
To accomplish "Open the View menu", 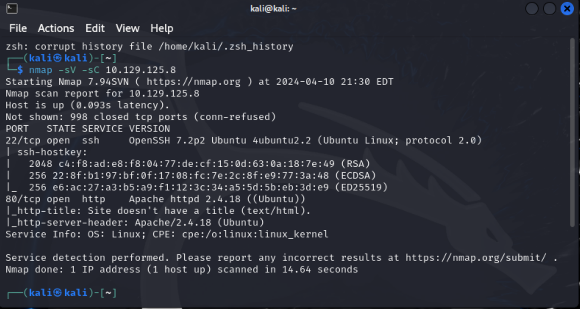I will point(127,28).
